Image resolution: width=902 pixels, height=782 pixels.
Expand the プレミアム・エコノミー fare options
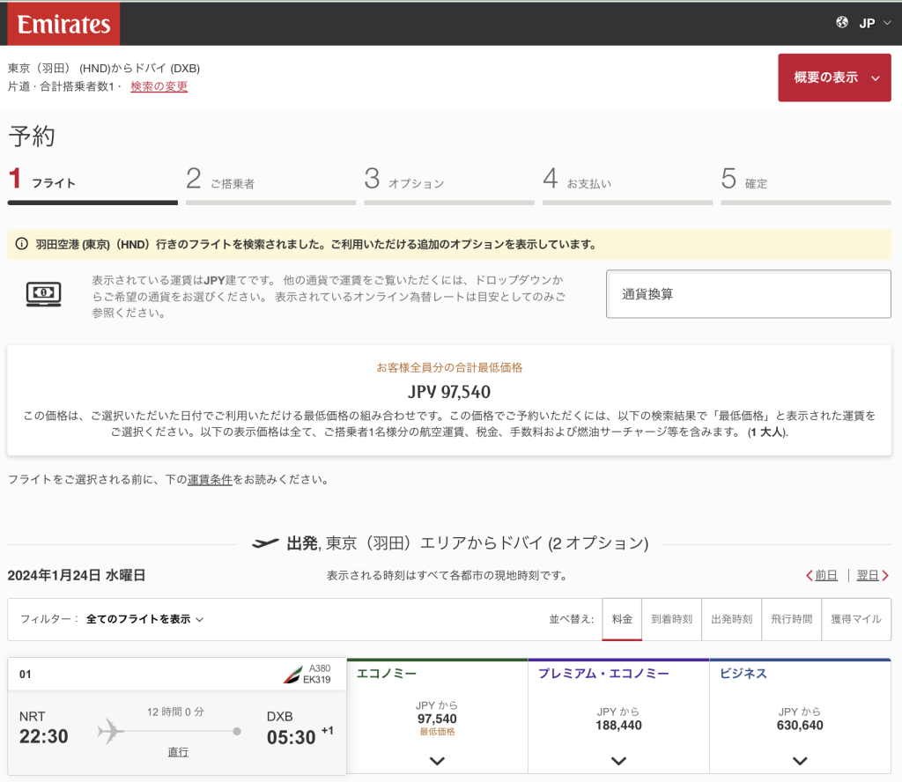coord(618,760)
